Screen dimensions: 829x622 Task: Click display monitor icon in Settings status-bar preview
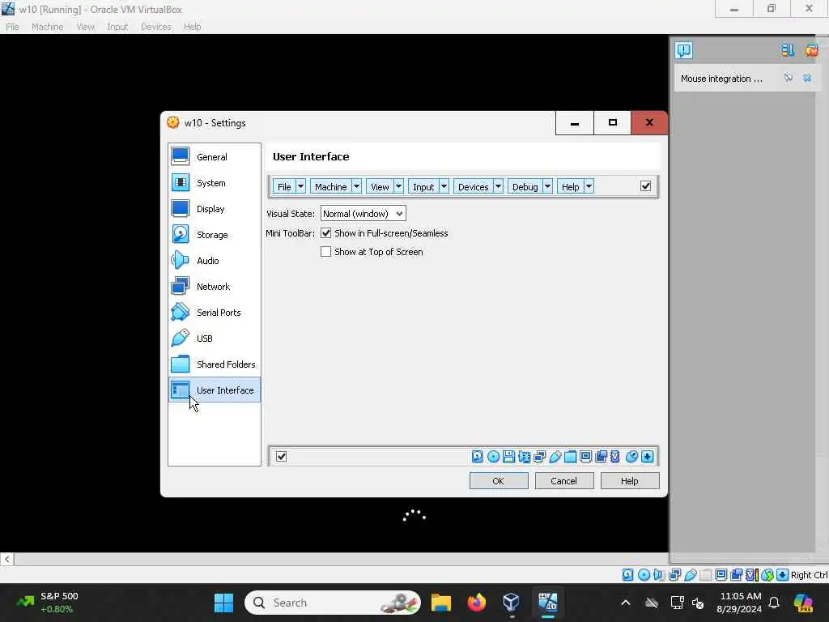pyautogui.click(x=585, y=457)
